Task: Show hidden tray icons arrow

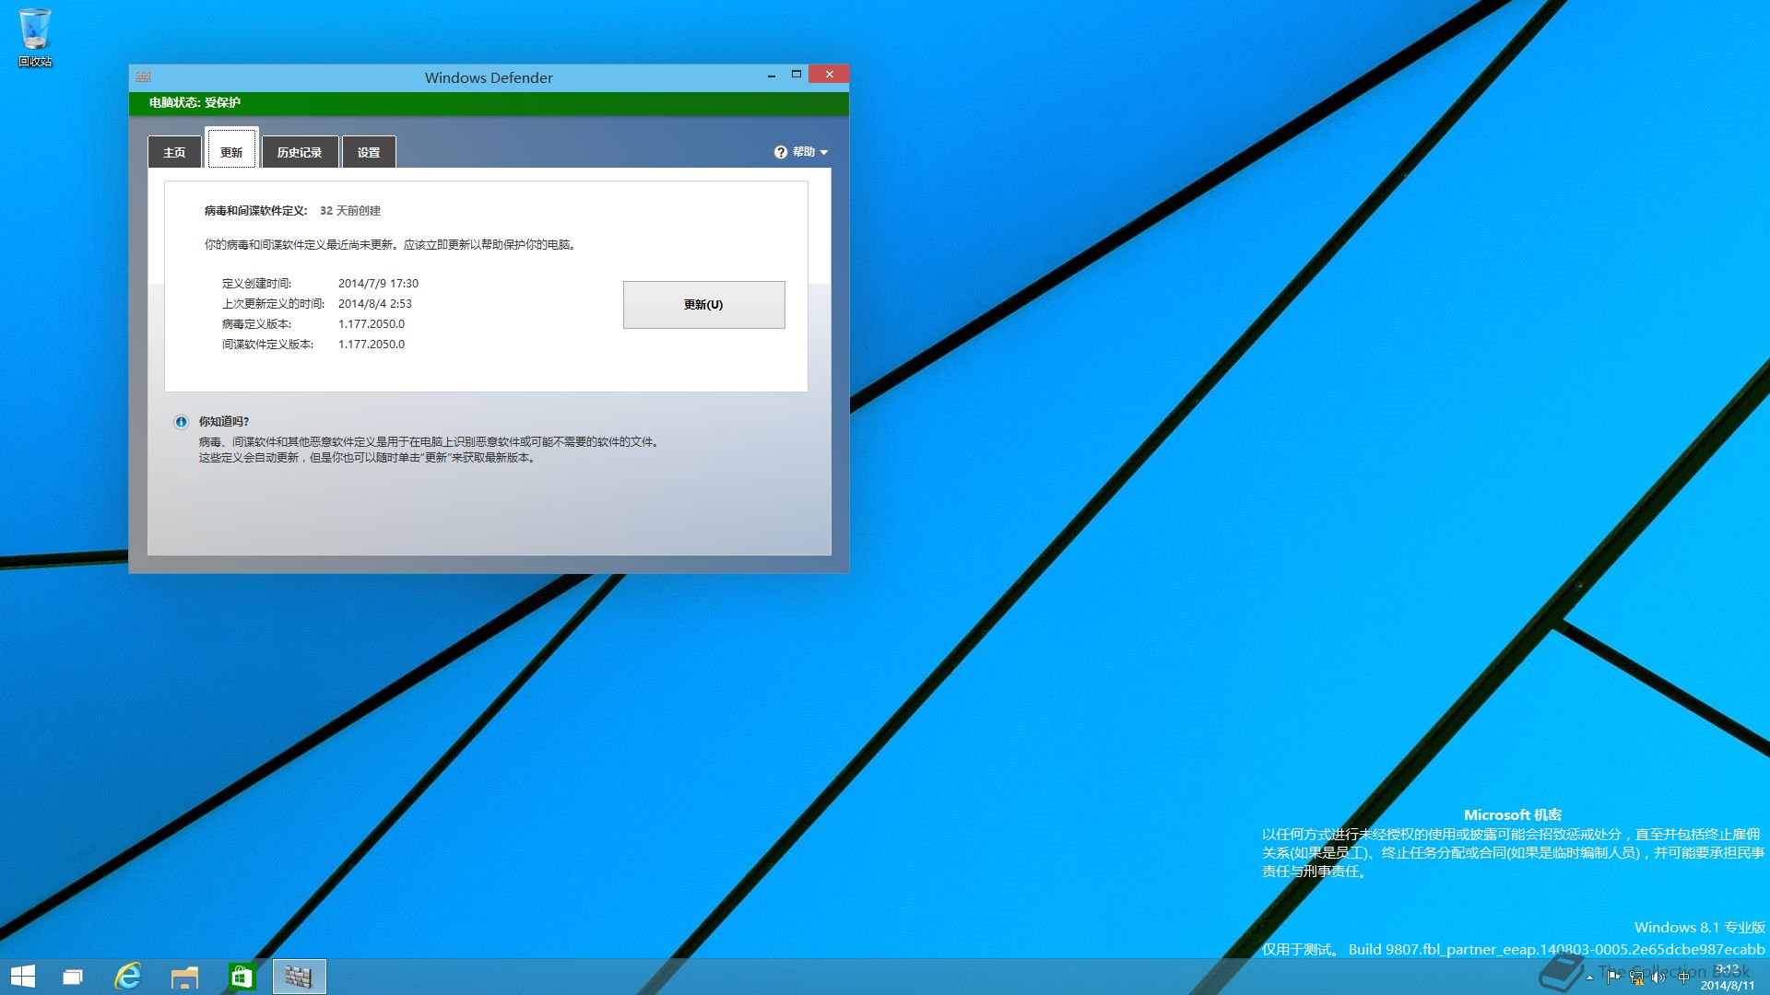Action: 1589,977
